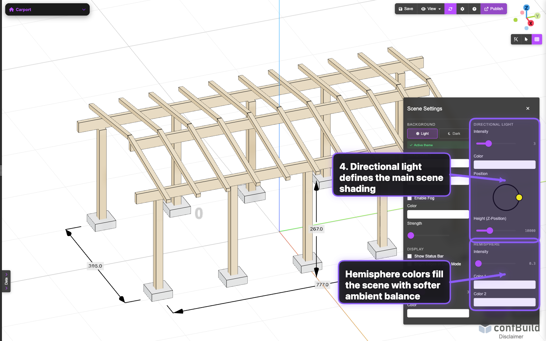Click the Z axis on the orientation gizmo
This screenshot has width=546, height=341.
526,8
